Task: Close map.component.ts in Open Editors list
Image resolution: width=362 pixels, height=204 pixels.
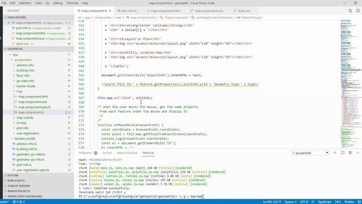Action: 9,23
